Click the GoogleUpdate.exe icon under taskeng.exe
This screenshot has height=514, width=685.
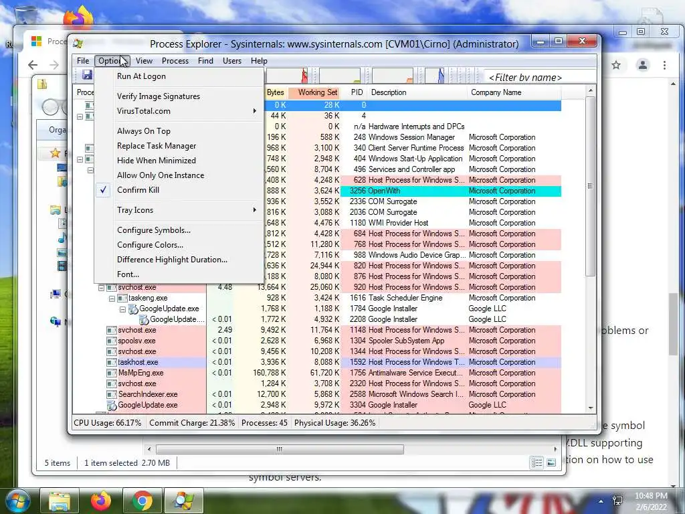[x=133, y=309]
